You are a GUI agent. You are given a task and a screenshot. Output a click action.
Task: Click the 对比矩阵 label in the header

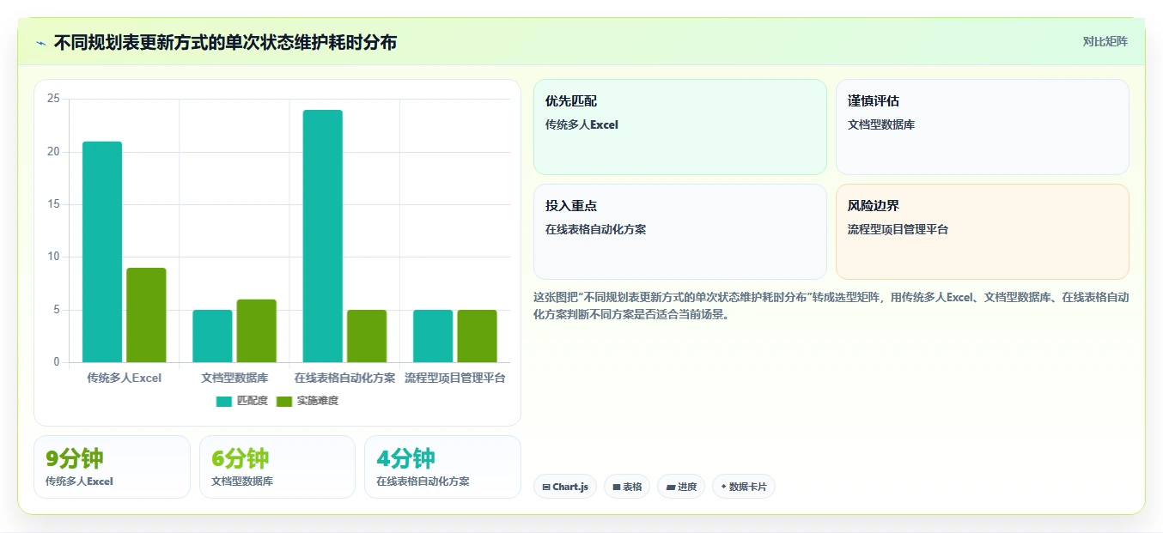(x=1105, y=41)
